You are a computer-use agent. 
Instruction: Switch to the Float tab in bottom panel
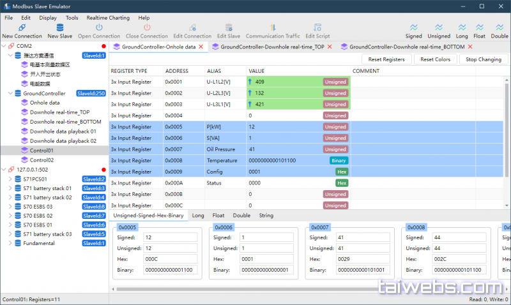(218, 216)
